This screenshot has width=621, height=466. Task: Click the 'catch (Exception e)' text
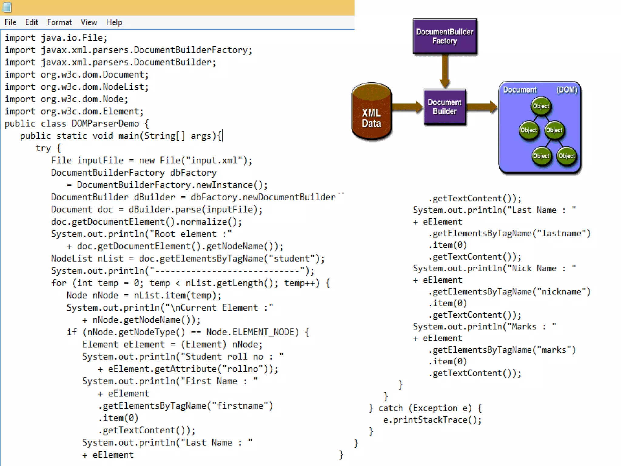pyautogui.click(x=425, y=408)
